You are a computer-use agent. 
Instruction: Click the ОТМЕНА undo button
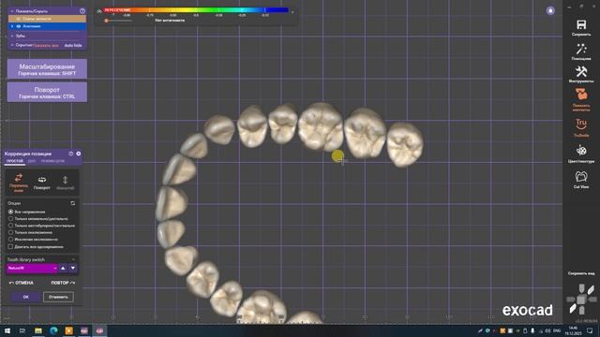(x=22, y=283)
